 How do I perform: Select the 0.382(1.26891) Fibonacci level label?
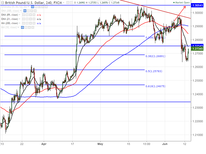point(155,56)
